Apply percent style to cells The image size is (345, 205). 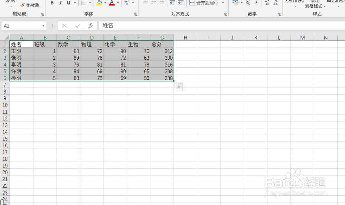(x=248, y=3)
